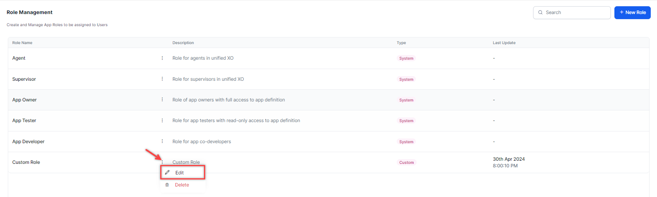Click the Supervisor role name

[x=24, y=79]
